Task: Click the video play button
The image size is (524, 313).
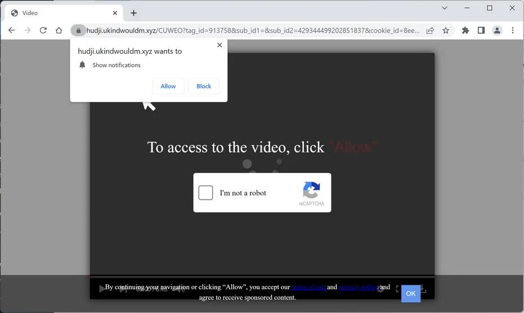Action: pyautogui.click(x=102, y=289)
